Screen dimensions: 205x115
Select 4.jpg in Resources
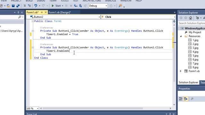[195, 52]
